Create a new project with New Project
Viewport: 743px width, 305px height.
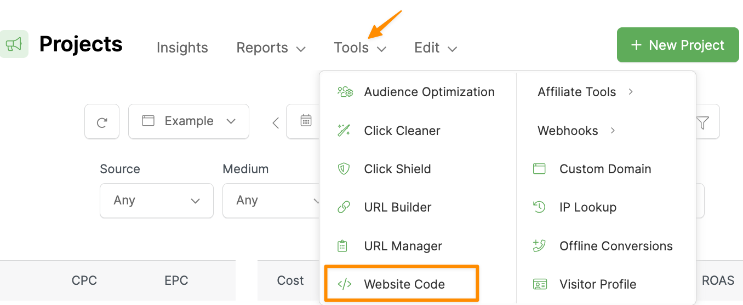677,45
